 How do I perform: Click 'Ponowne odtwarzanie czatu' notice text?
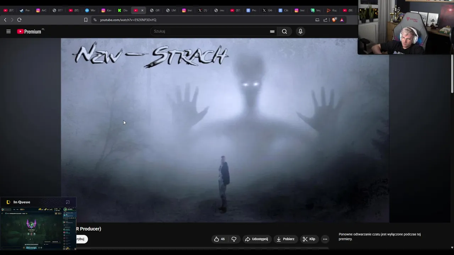pyautogui.click(x=380, y=237)
